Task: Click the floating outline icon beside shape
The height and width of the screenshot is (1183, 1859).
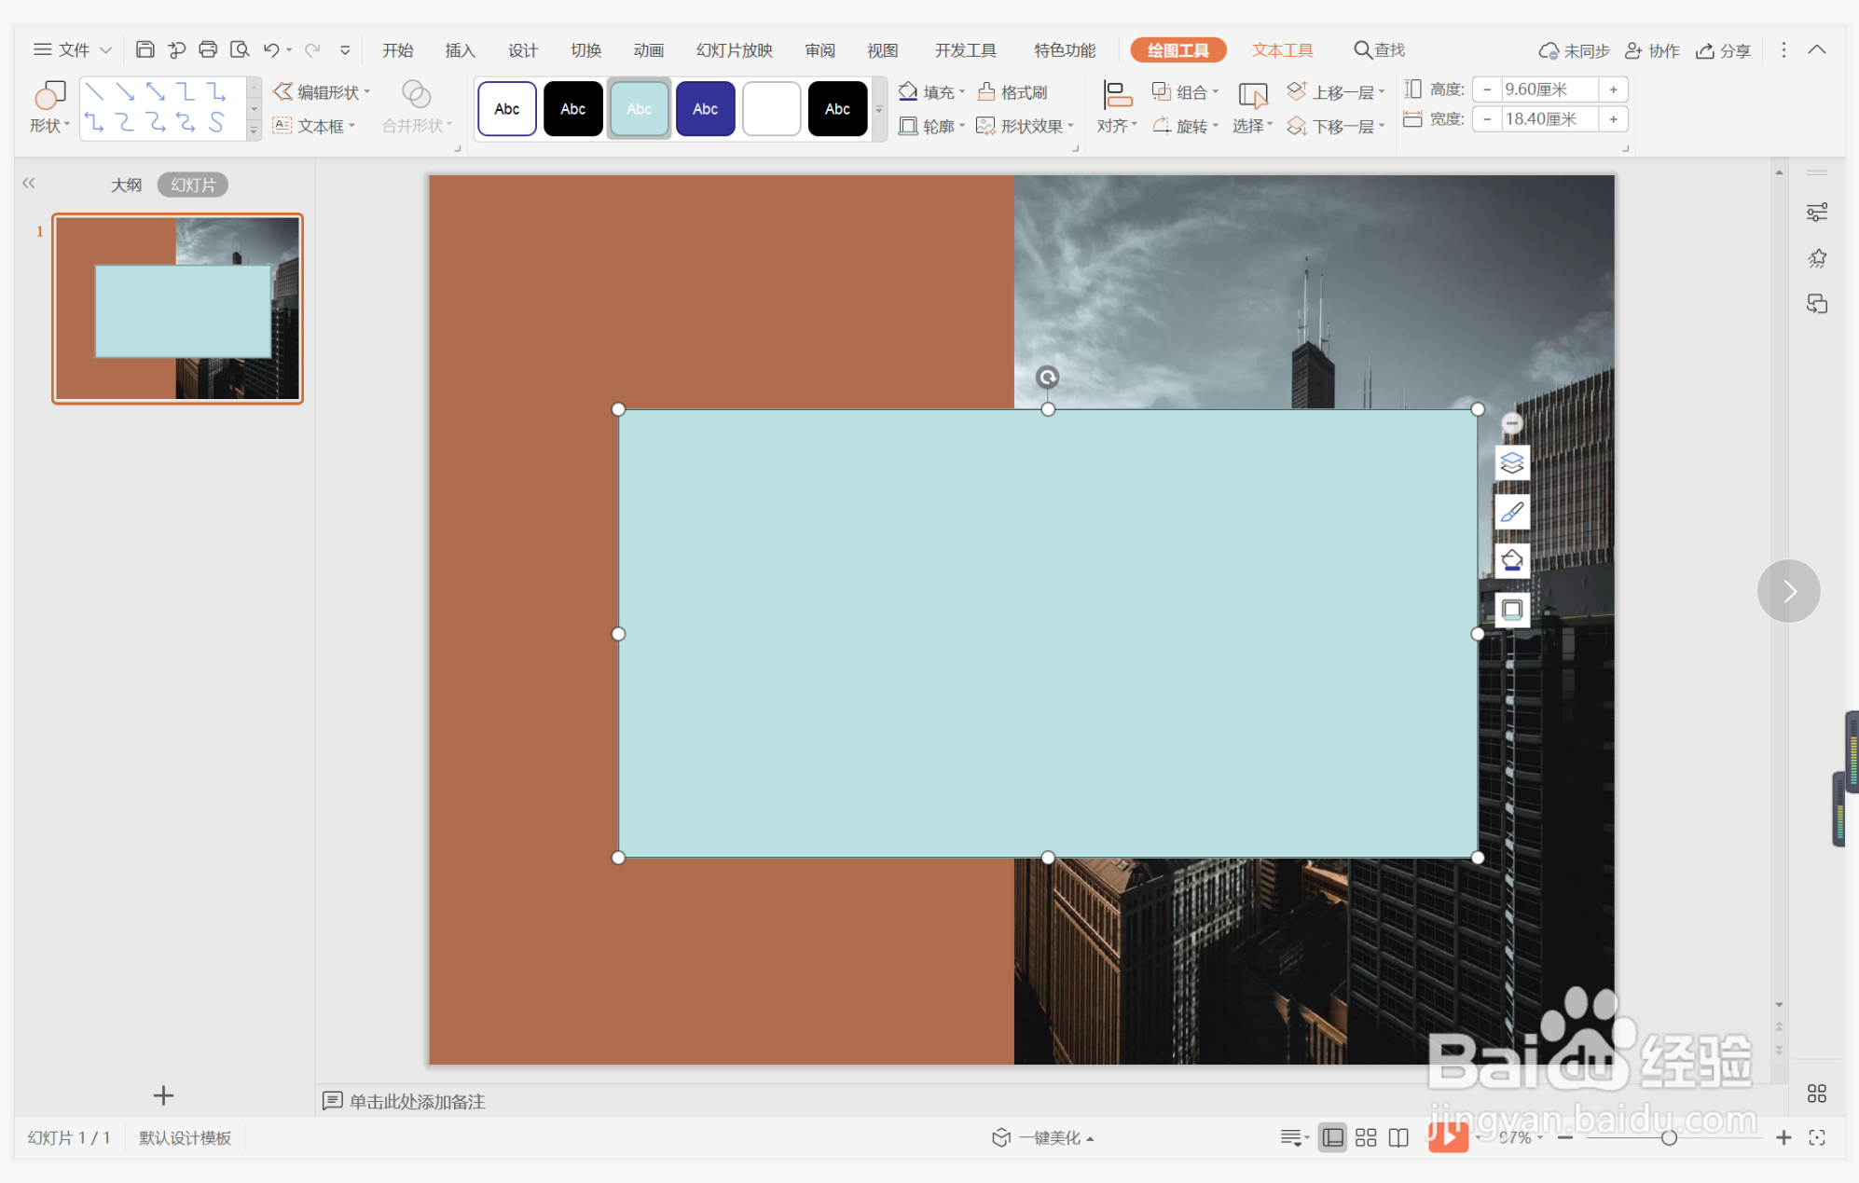Action: [1511, 610]
